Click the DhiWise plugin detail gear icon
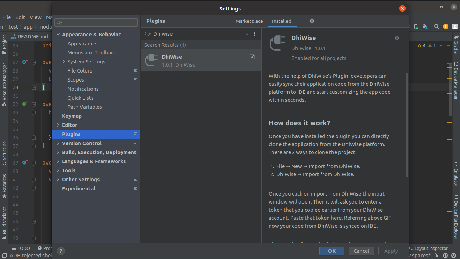The width and height of the screenshot is (460, 259). coord(397,38)
